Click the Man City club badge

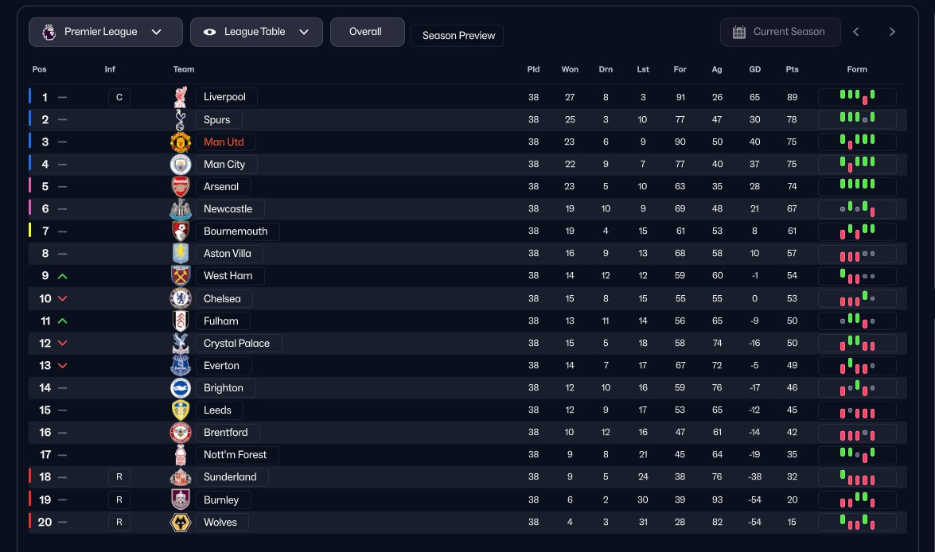(x=181, y=165)
